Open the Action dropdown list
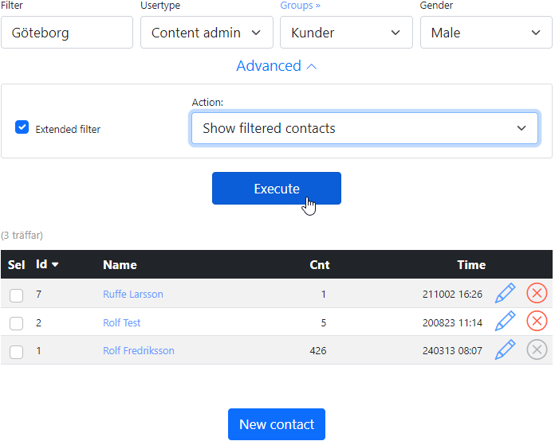 tap(364, 128)
